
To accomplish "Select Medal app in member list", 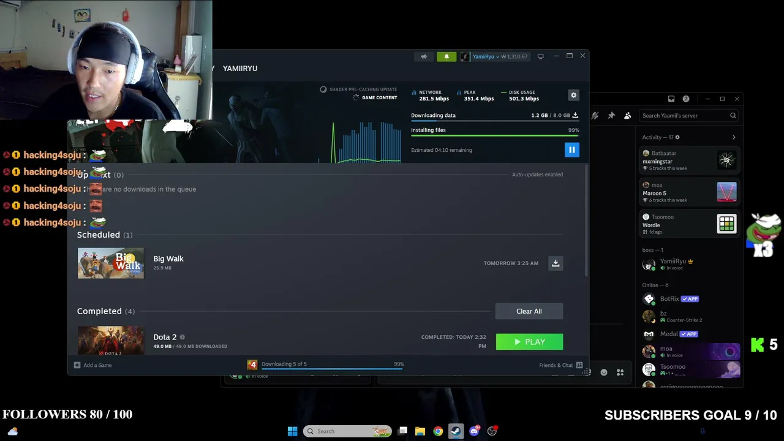I will [689, 334].
